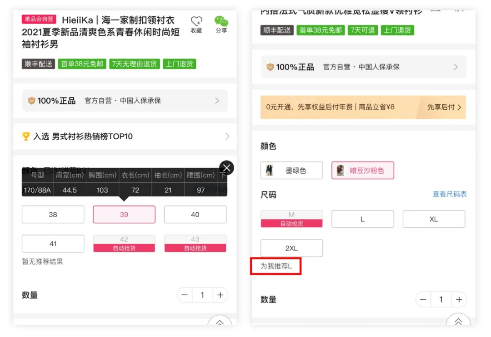Image resolution: width=491 pixels, height=337 pixels.
Task: Tap the shield icon in right 100%正品 row
Action: pyautogui.click(x=270, y=67)
